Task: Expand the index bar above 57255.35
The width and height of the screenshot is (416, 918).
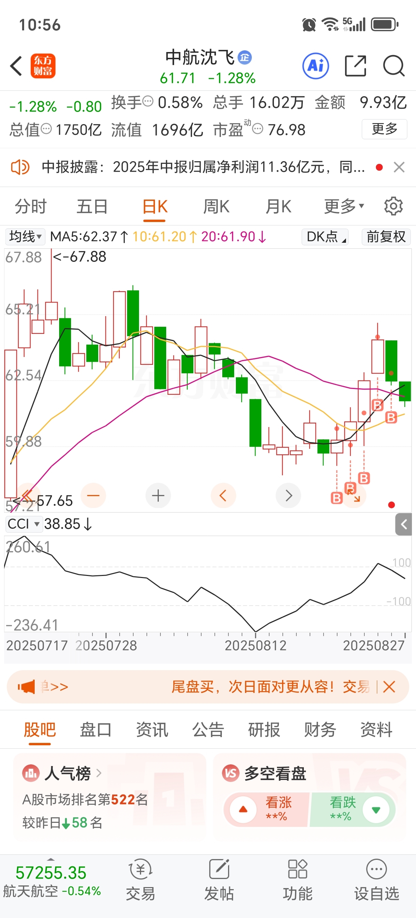Action: tap(51, 860)
